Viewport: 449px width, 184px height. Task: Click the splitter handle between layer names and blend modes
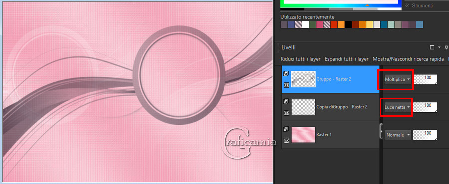(381, 131)
